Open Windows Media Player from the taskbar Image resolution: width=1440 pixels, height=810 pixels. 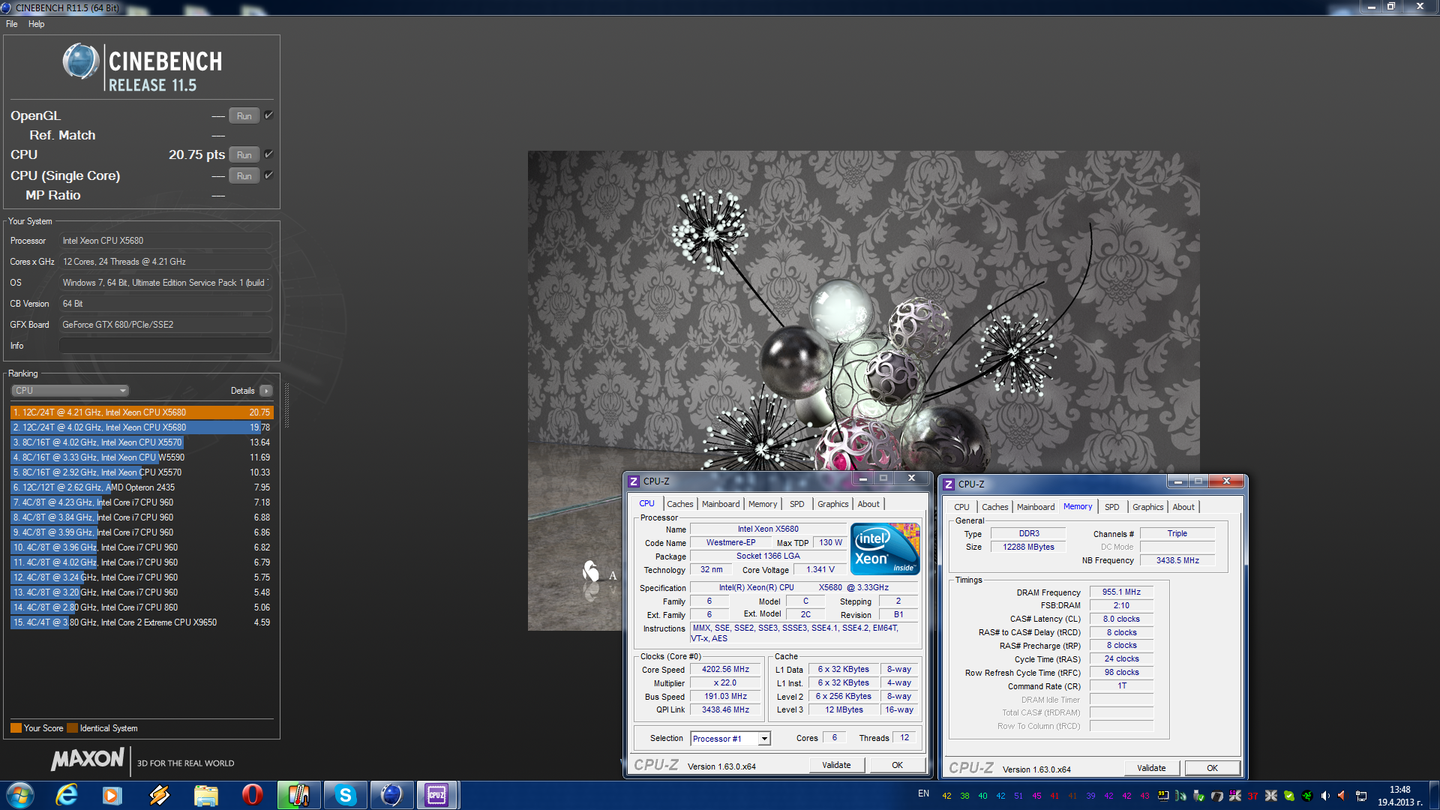point(112,795)
